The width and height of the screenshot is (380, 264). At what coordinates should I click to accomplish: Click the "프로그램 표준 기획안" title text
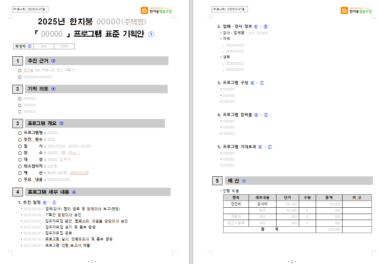point(109,34)
